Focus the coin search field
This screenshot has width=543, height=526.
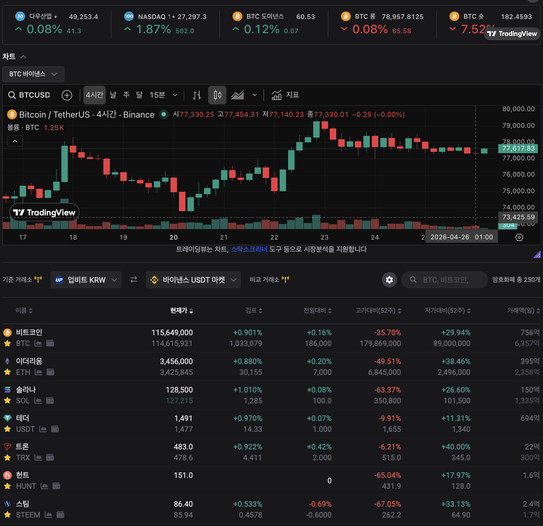tap(444, 280)
